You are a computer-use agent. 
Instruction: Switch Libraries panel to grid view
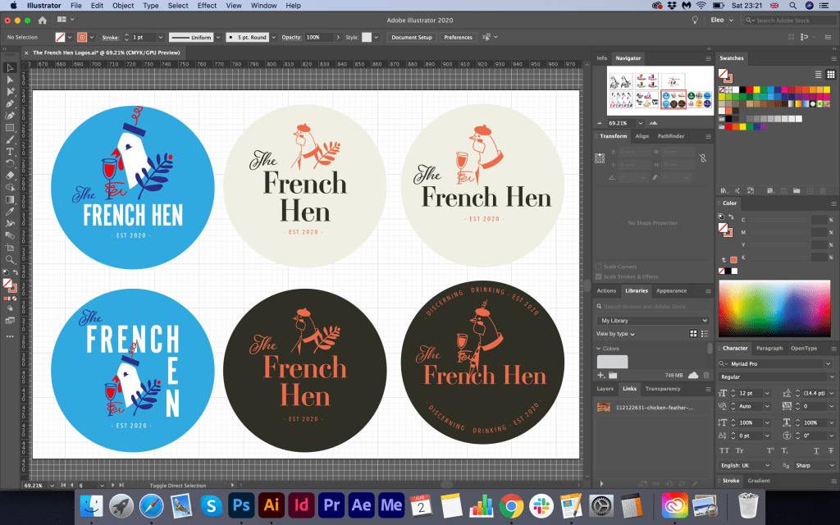693,334
